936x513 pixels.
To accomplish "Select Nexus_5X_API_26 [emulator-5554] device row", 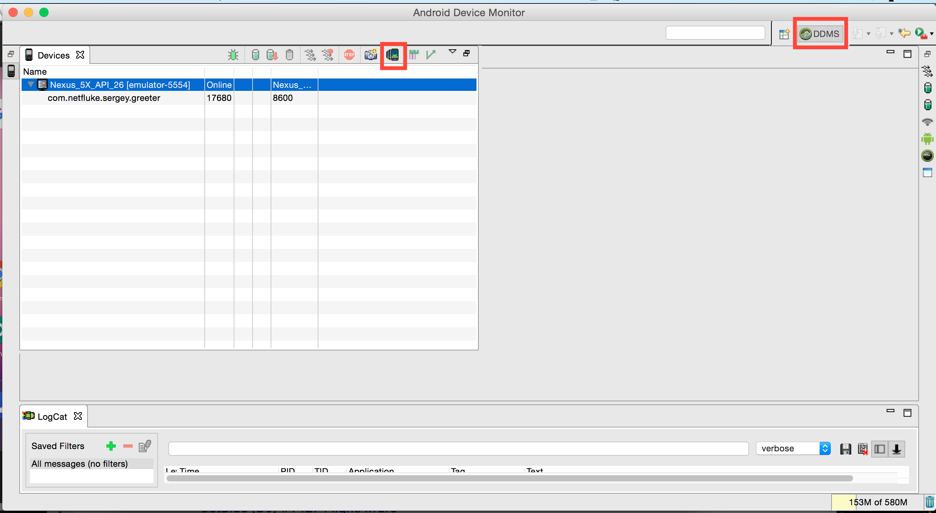I will pyautogui.click(x=249, y=85).
